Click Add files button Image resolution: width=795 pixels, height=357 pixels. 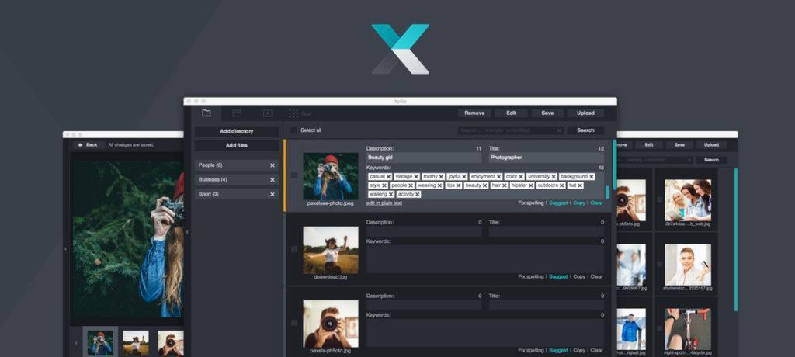pyautogui.click(x=237, y=146)
